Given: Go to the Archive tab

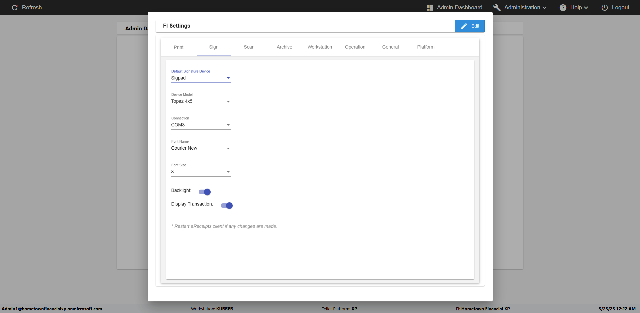Looking at the screenshot, I should pos(284,47).
